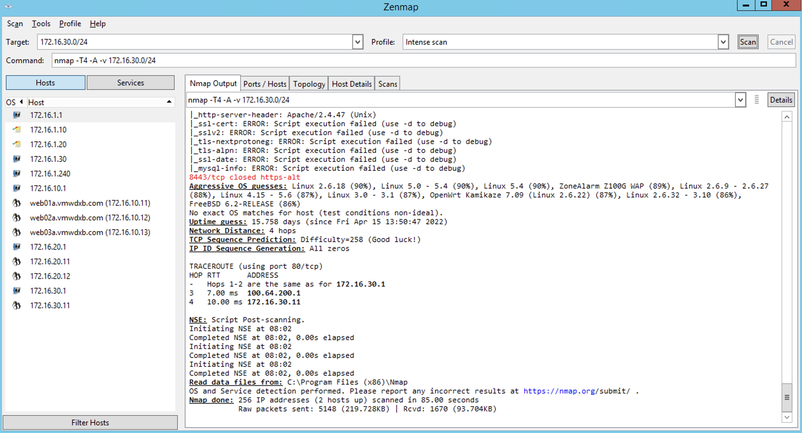Viewport: 802px width, 433px height.
Task: Click the output pane vertical scrollbar thumb
Action: pyautogui.click(x=787, y=397)
